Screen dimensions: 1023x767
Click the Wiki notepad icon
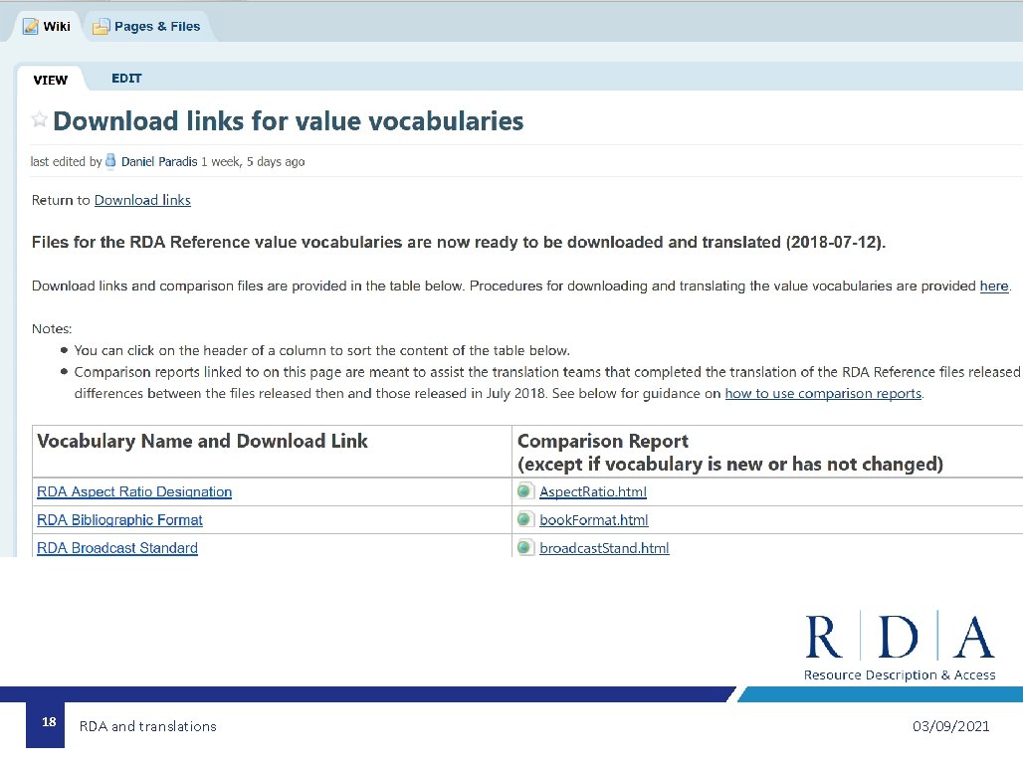[x=31, y=27]
